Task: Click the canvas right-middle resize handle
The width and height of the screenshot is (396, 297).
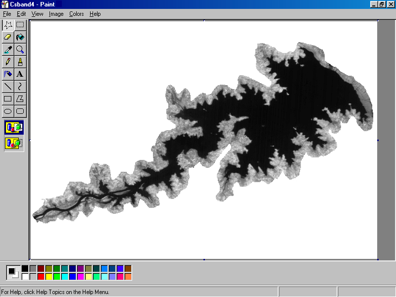Action: pos(378,140)
